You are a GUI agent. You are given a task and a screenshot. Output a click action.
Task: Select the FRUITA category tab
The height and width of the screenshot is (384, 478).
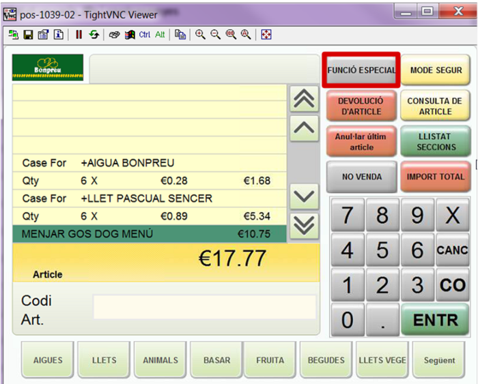(x=270, y=360)
